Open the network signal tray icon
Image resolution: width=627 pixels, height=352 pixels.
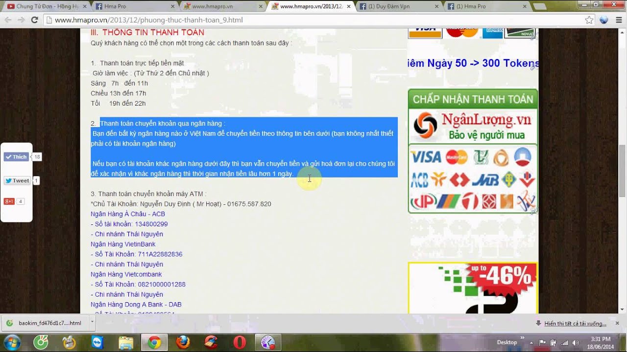[564, 342]
